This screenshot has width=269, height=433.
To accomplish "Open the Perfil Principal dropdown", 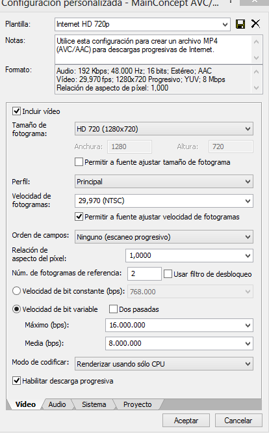I will [x=164, y=182].
